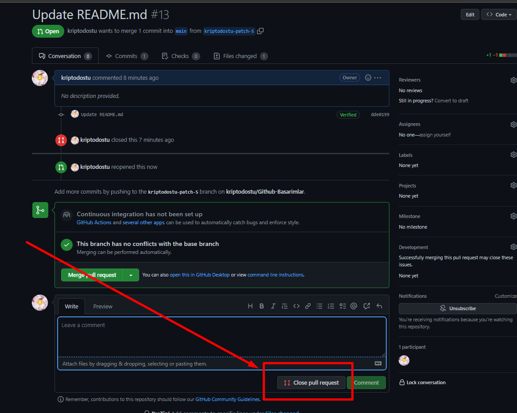Mention a user with the @ icon

click(x=354, y=306)
